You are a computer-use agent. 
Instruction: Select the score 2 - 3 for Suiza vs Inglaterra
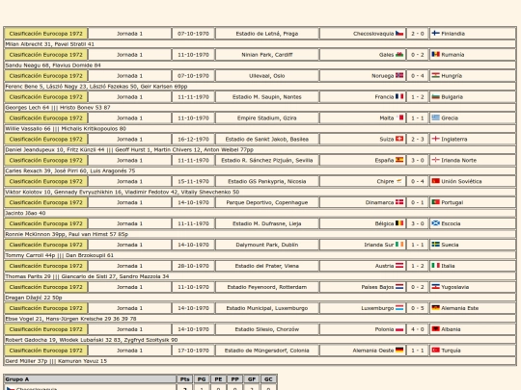point(418,140)
